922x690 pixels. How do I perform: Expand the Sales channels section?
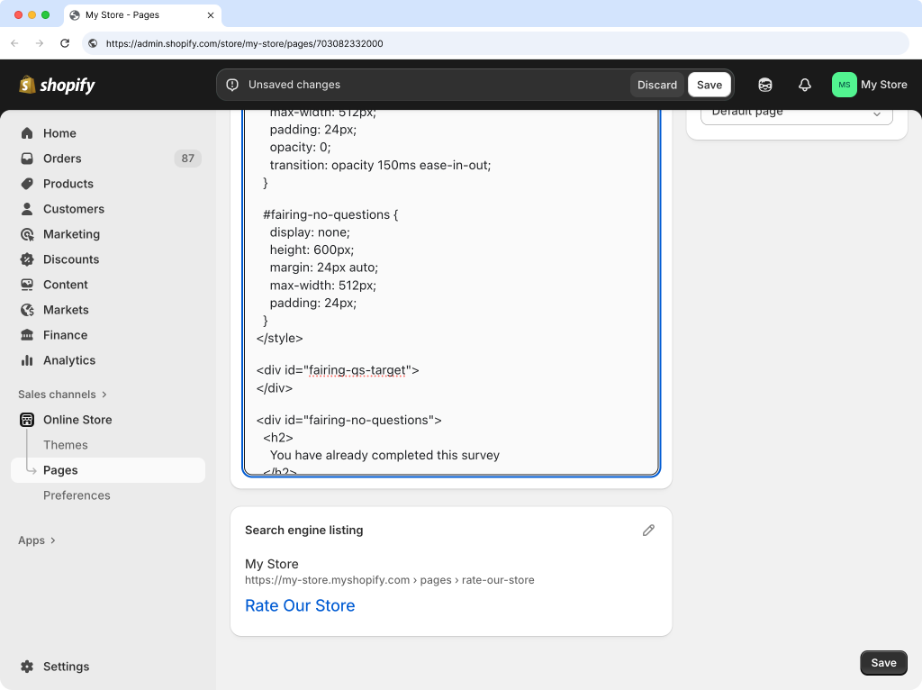point(62,395)
